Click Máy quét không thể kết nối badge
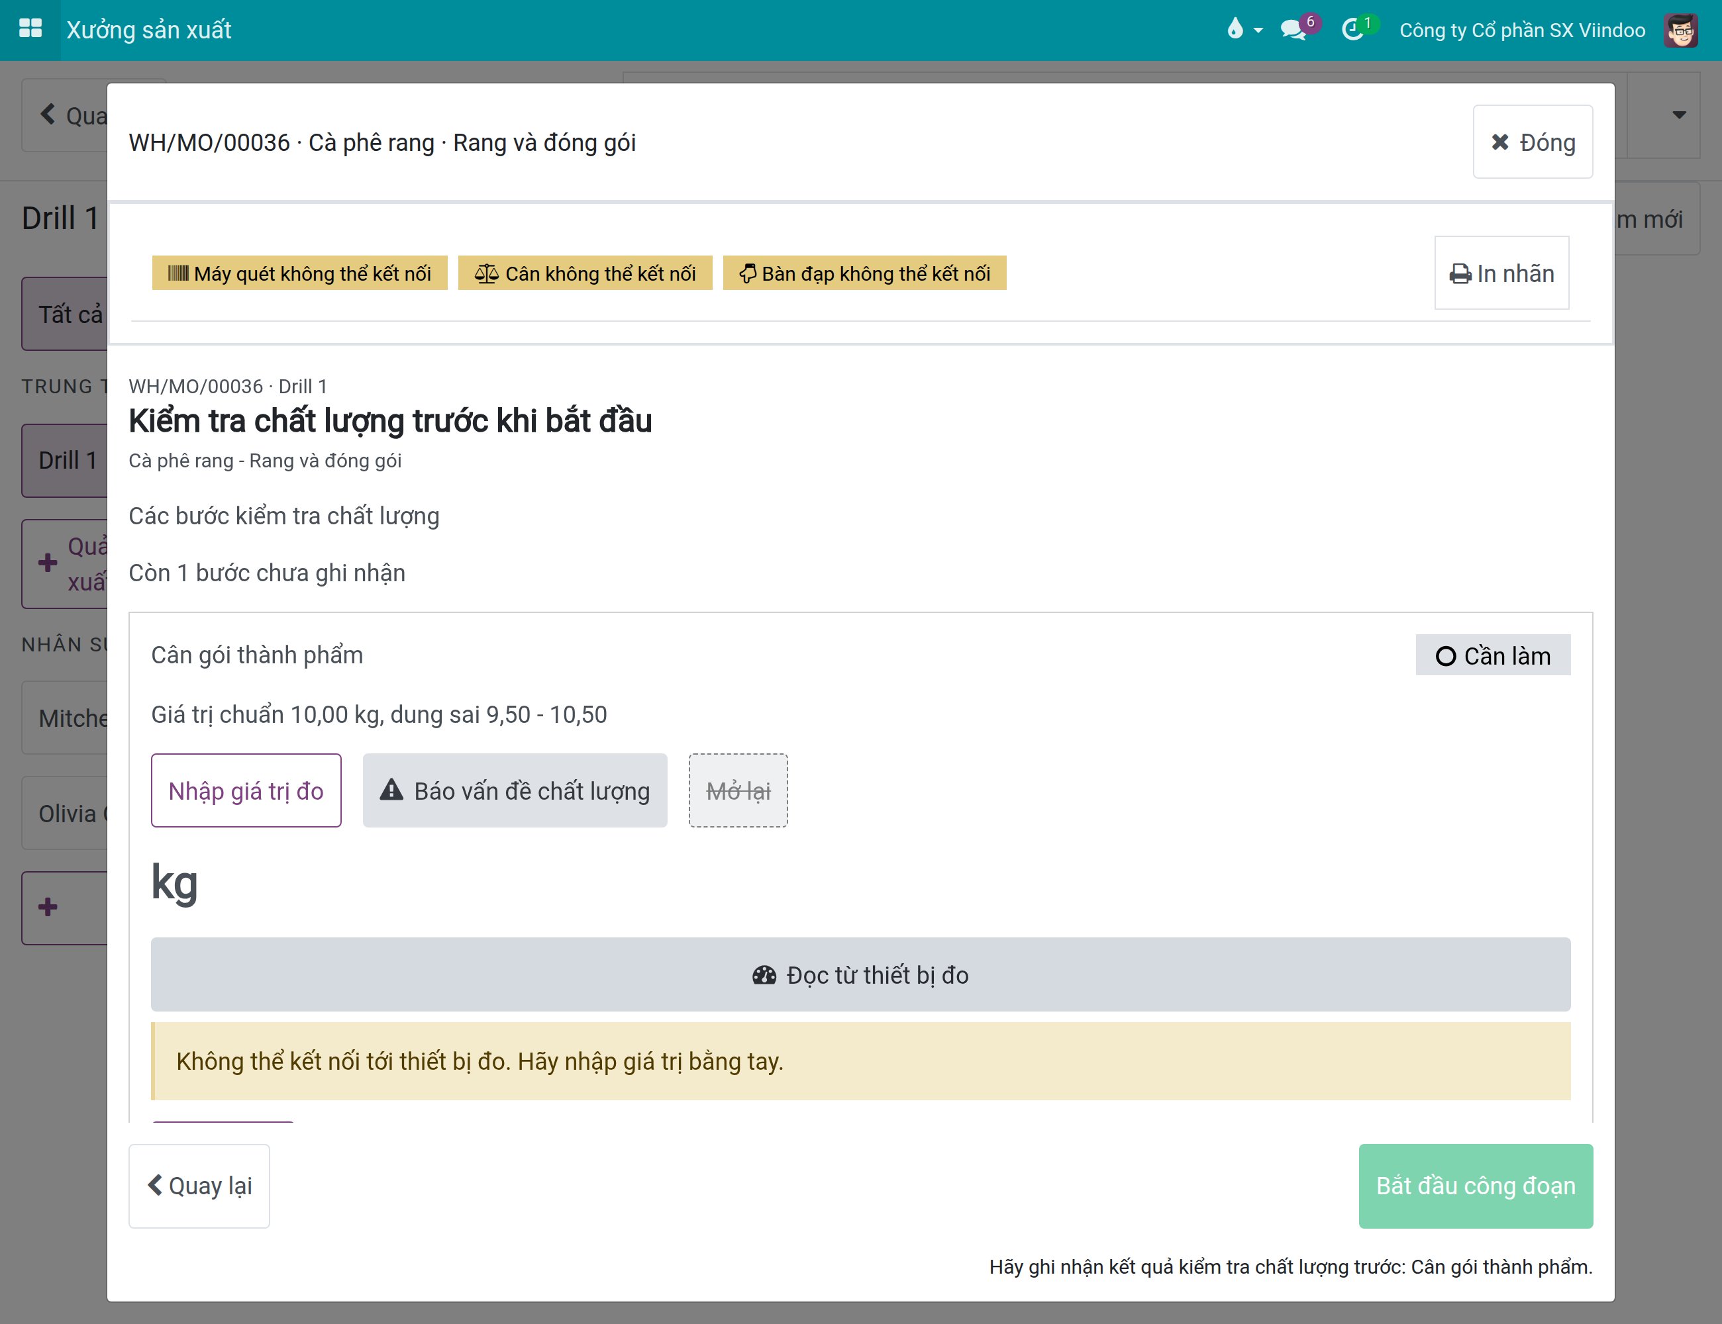This screenshot has height=1324, width=1722. pos(299,273)
